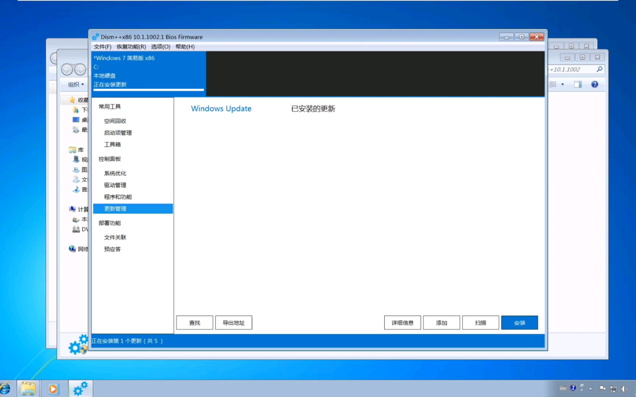Click the 添加 button
This screenshot has height=397, width=636.
pyautogui.click(x=442, y=322)
